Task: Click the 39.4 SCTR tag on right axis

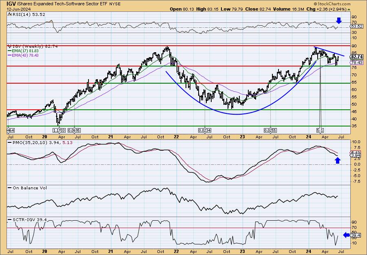Action: (356, 235)
